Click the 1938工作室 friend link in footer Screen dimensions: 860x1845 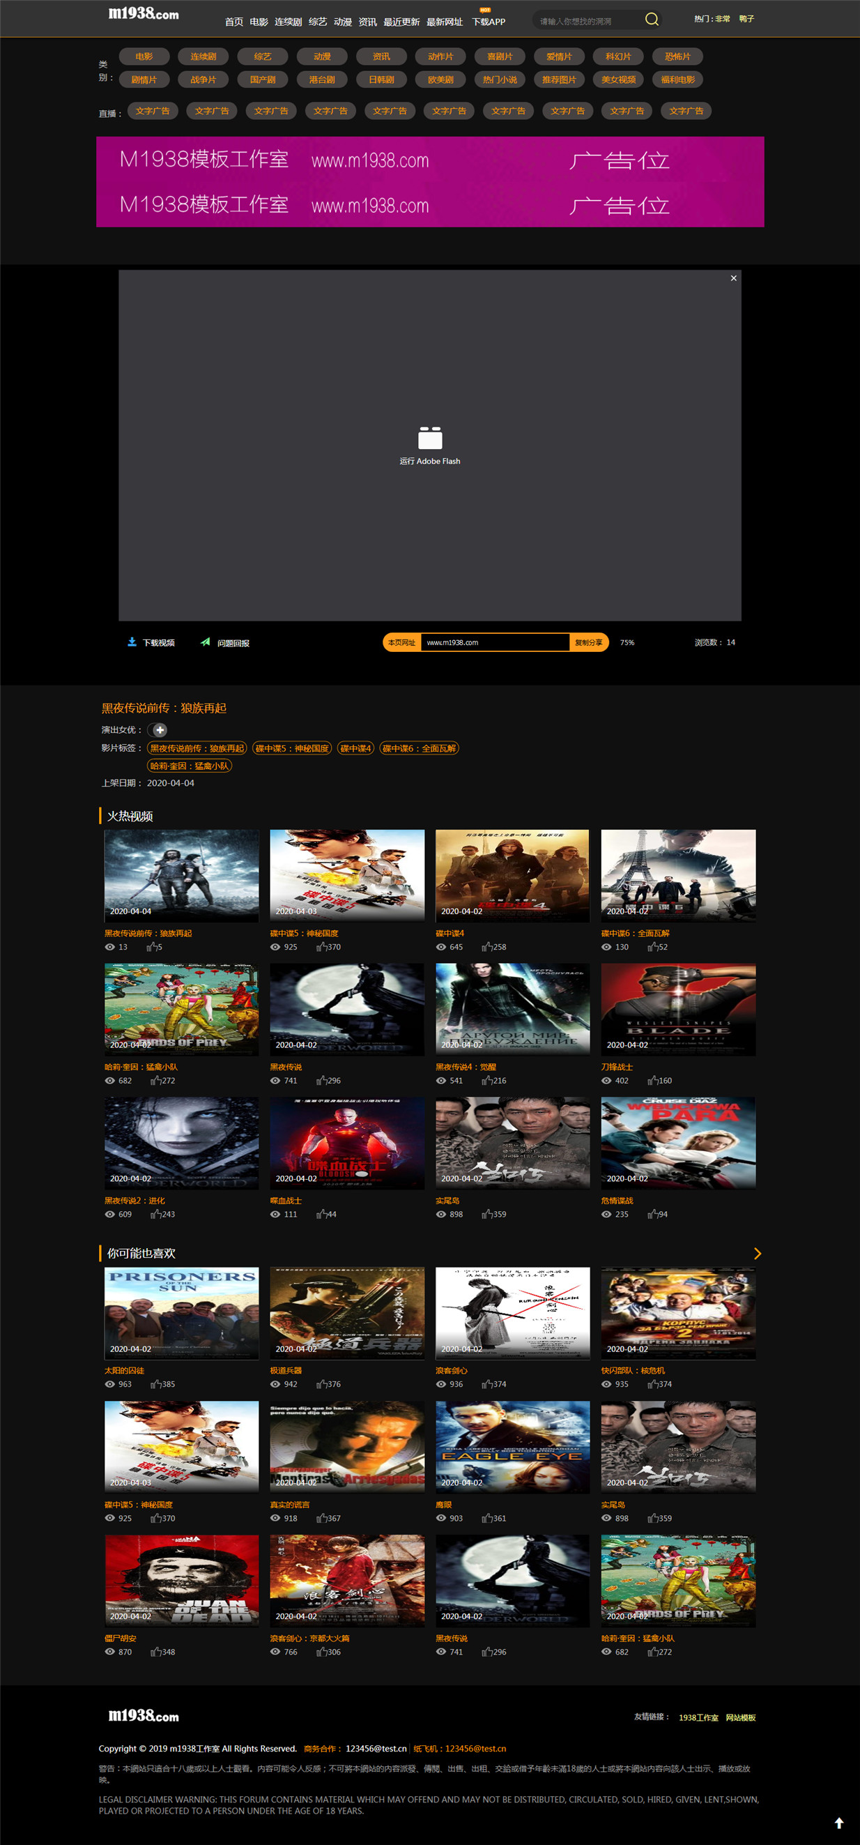tap(698, 1717)
